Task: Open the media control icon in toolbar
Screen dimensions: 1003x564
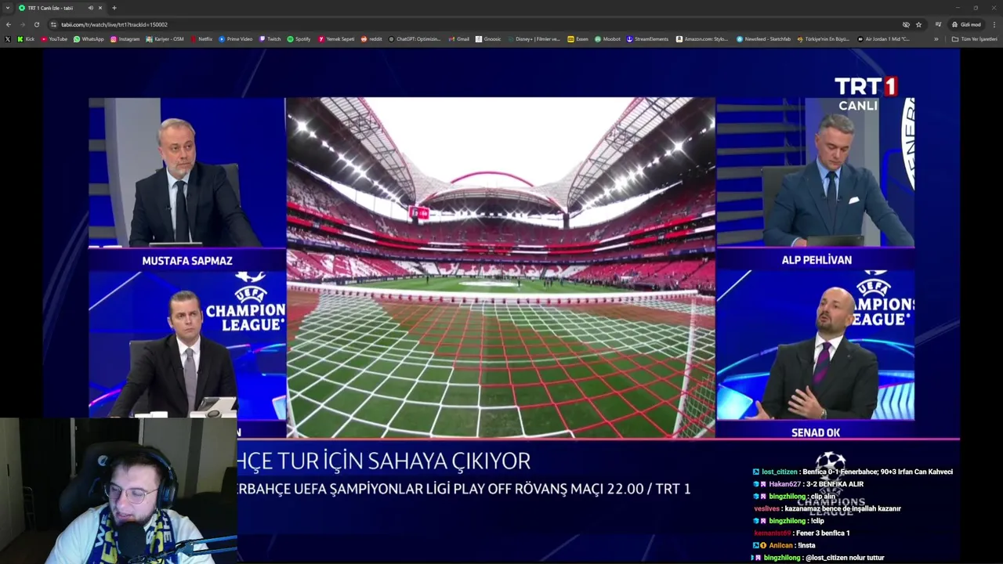Action: 938,24
